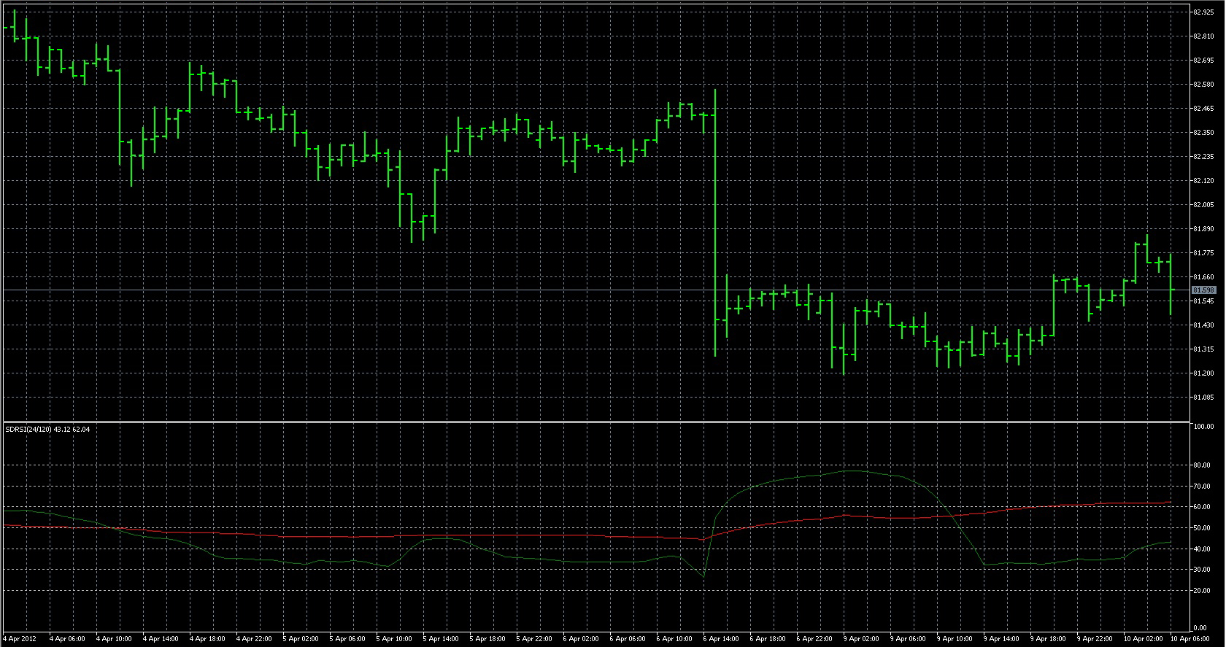
Task: Click the 5 Apr 18:00 time label
Action: (487, 639)
